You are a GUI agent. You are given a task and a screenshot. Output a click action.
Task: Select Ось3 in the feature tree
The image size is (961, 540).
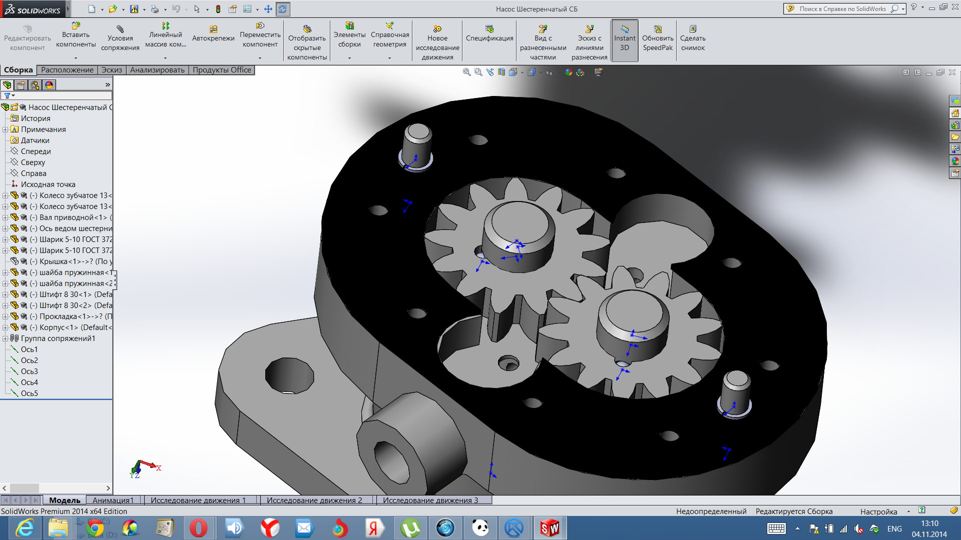29,371
